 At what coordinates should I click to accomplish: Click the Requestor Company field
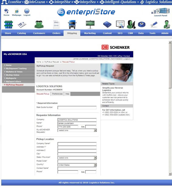(x=77, y=120)
